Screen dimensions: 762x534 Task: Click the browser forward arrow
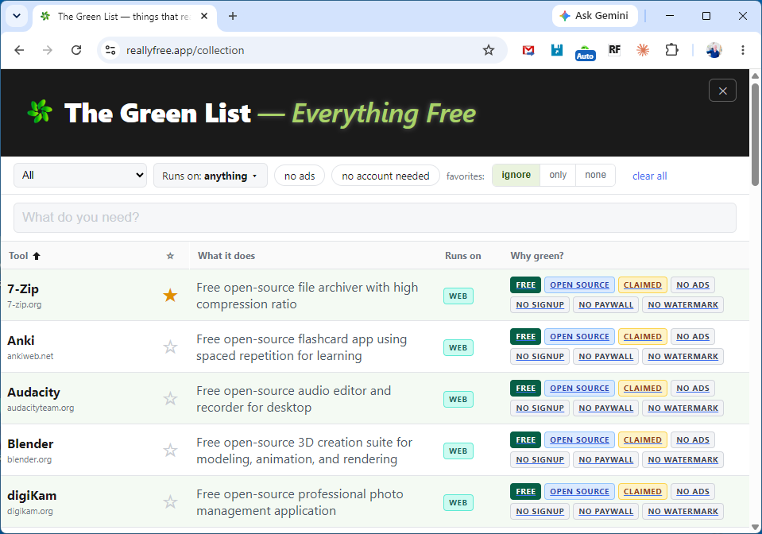[47, 50]
